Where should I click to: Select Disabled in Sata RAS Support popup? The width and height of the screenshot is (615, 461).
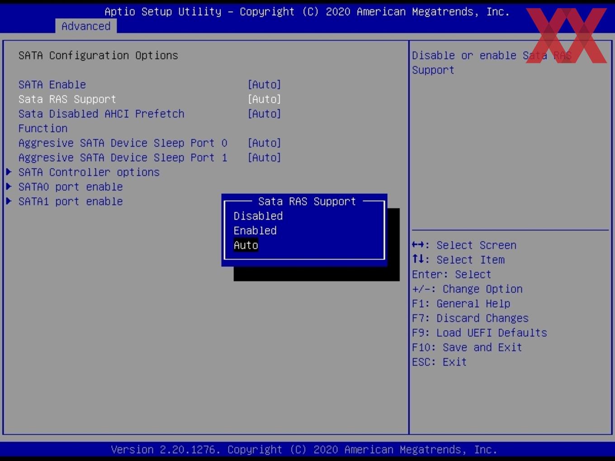coord(258,216)
